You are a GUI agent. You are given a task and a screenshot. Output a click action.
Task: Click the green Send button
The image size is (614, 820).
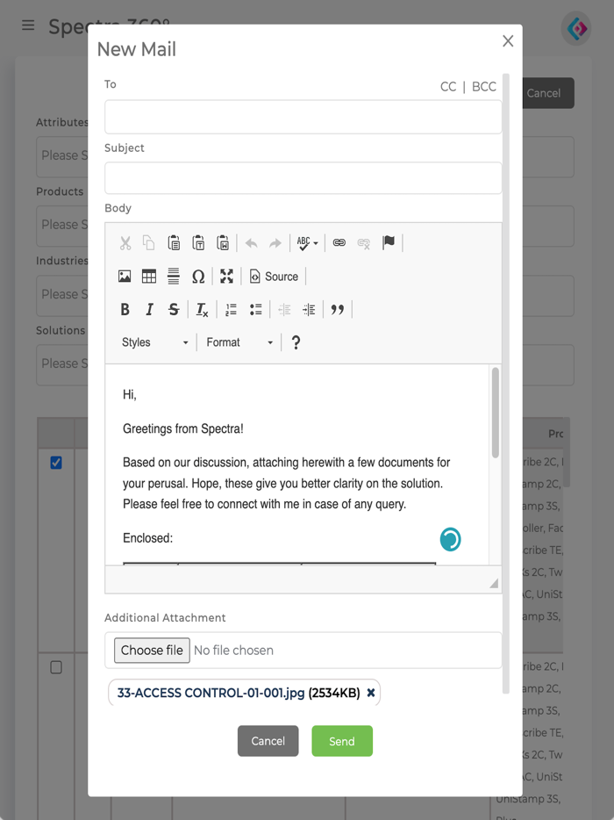coord(341,741)
